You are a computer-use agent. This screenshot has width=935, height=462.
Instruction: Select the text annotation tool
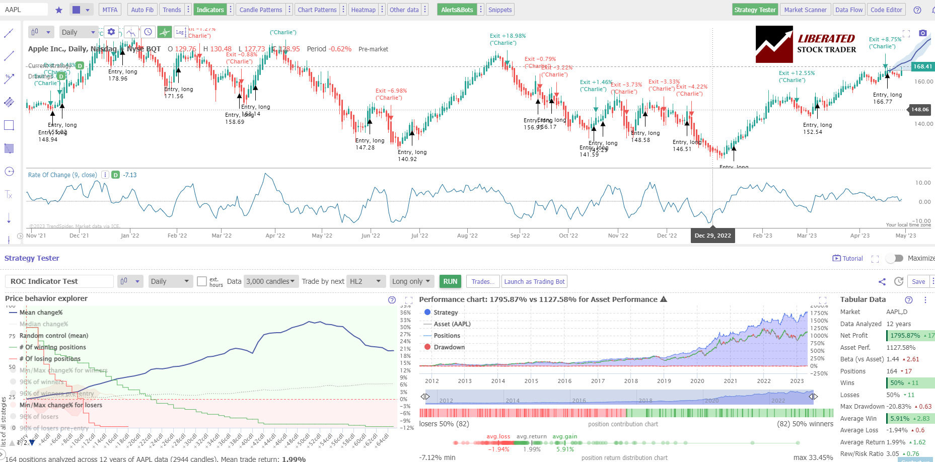tap(9, 194)
